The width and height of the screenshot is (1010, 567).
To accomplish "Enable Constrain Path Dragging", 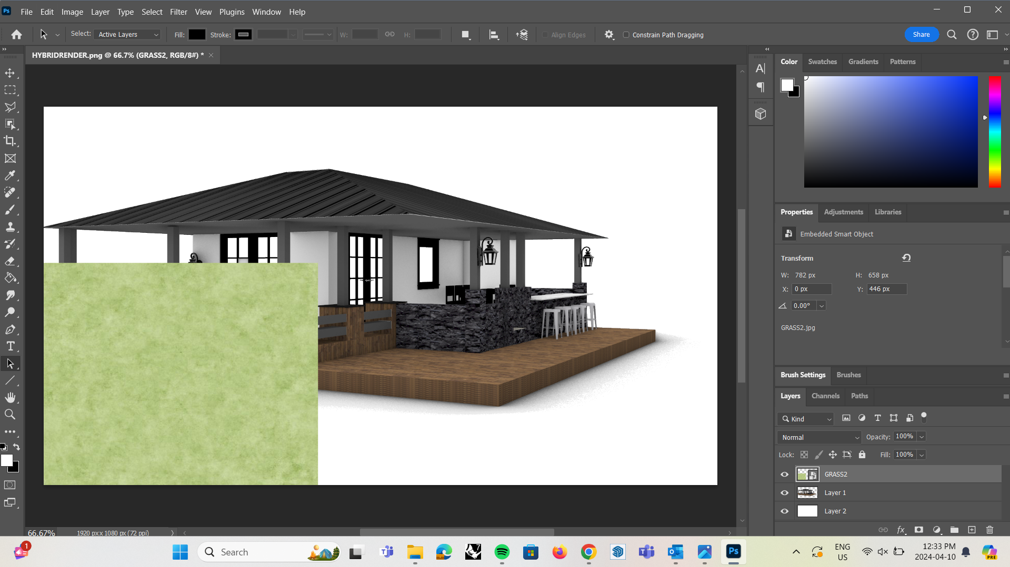I will pyautogui.click(x=626, y=35).
